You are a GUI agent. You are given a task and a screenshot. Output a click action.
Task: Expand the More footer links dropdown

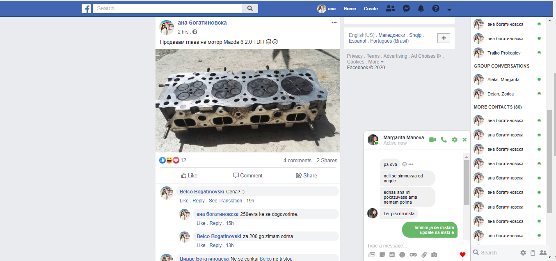tap(376, 62)
